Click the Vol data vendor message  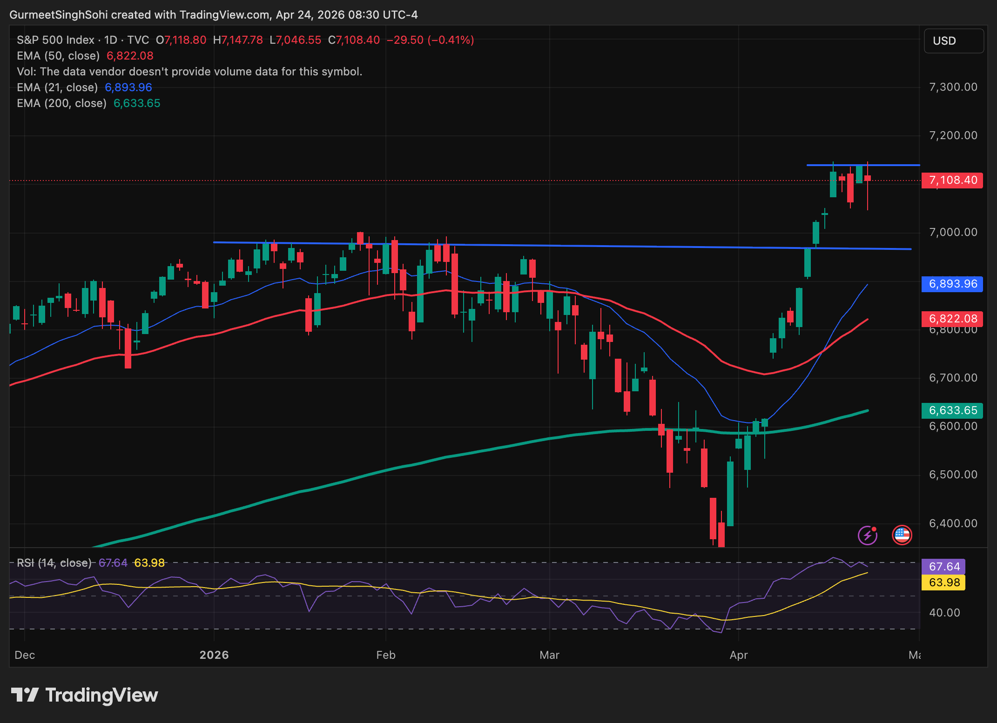[x=189, y=72]
